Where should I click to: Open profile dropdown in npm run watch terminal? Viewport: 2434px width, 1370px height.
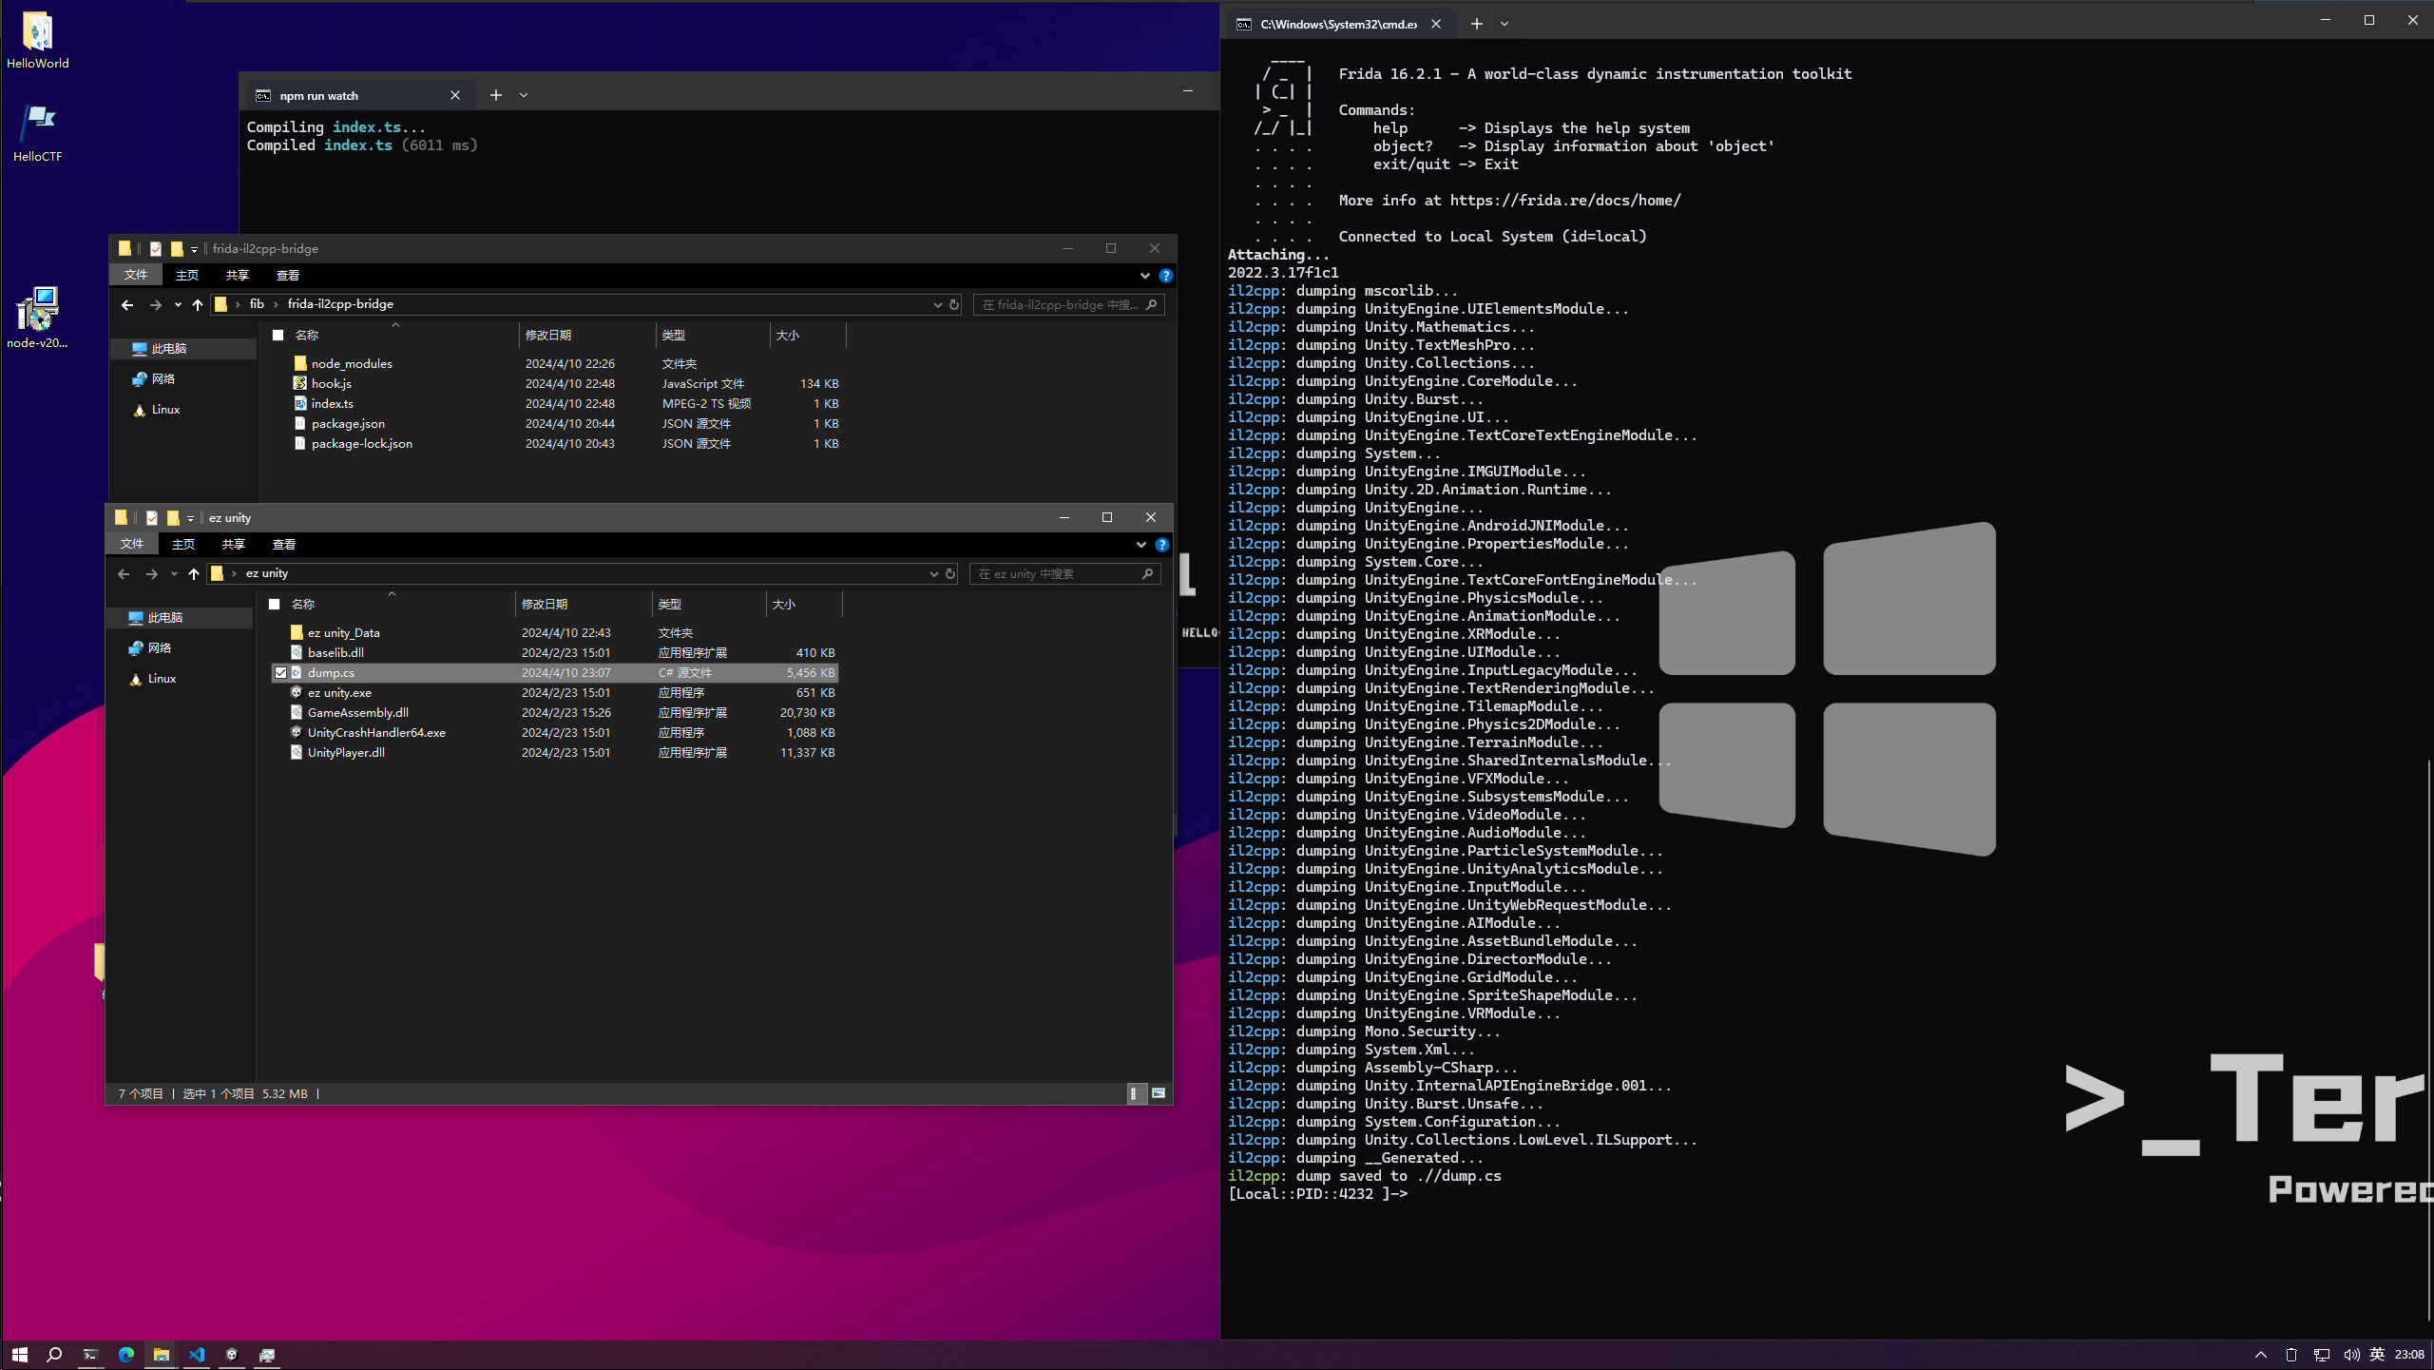pos(524,95)
